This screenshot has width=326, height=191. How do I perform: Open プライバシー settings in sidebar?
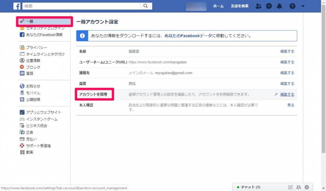click(x=36, y=47)
